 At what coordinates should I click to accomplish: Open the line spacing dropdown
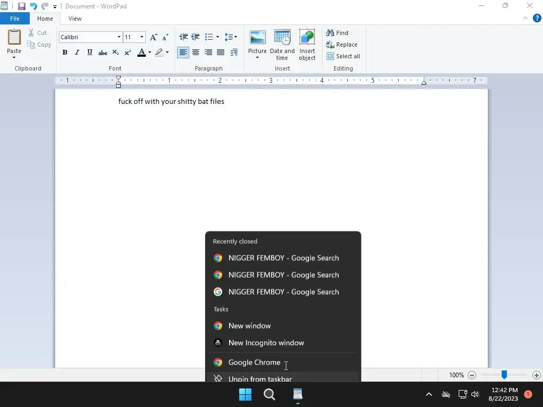coord(231,37)
